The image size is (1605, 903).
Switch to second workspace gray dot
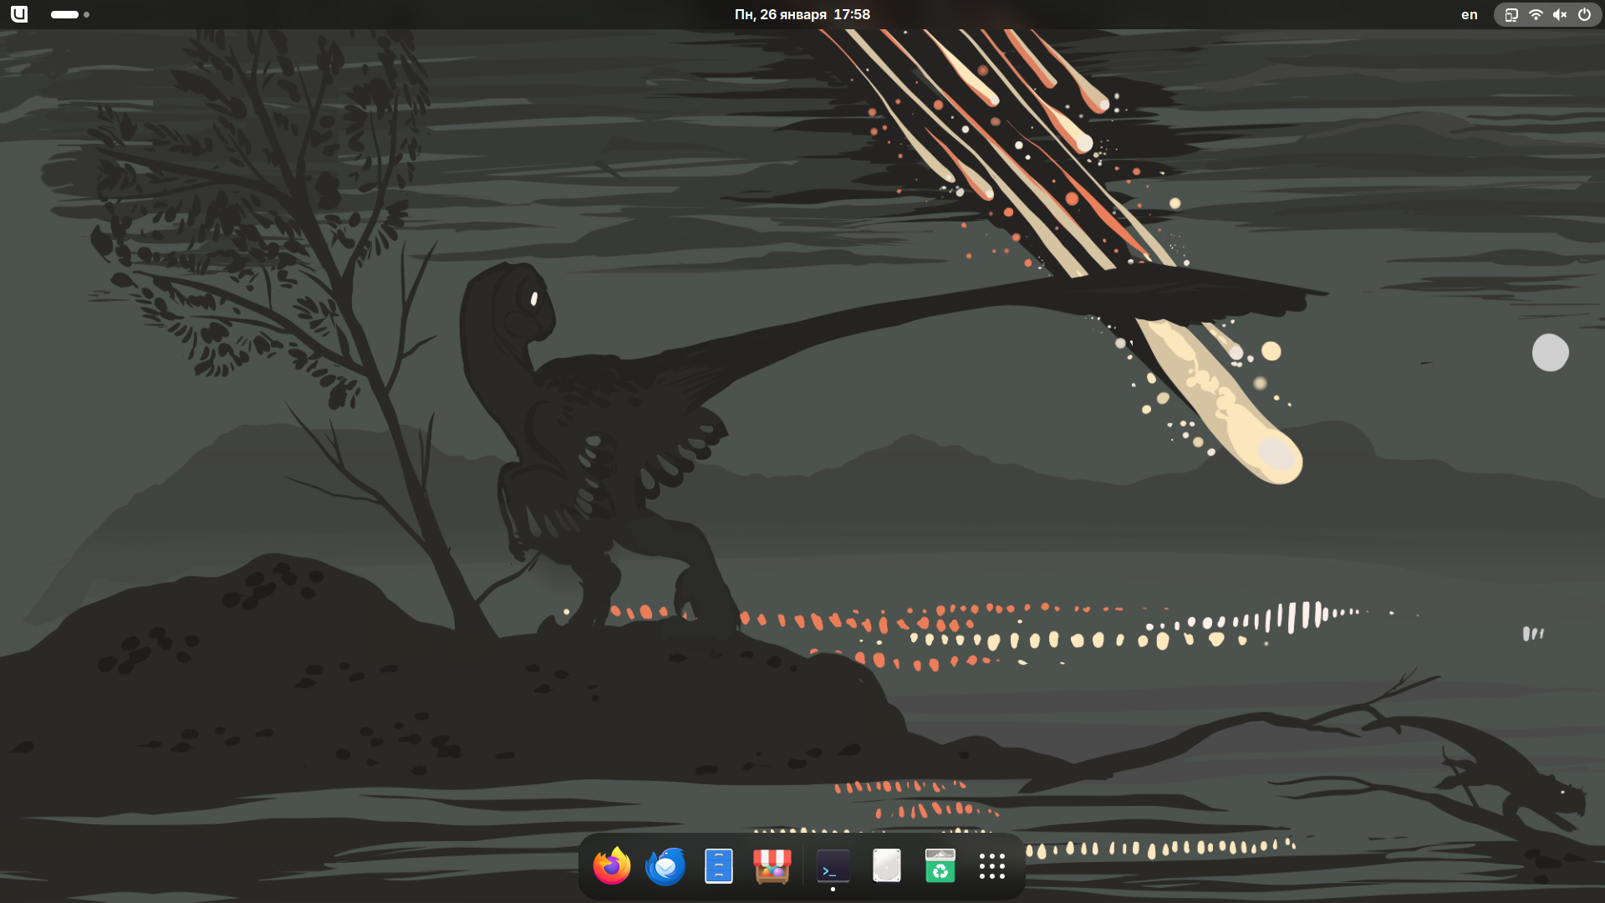86,14
